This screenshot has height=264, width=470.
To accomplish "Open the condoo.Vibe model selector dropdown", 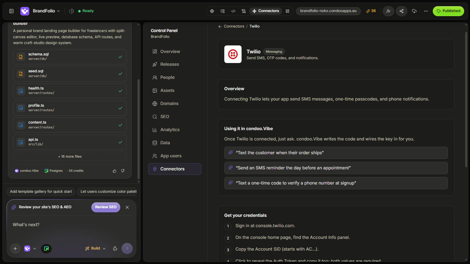I will coord(30,249).
